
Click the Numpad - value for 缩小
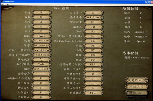(141, 37)
